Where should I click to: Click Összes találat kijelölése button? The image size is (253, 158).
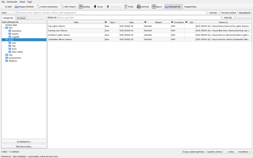(x=194, y=152)
